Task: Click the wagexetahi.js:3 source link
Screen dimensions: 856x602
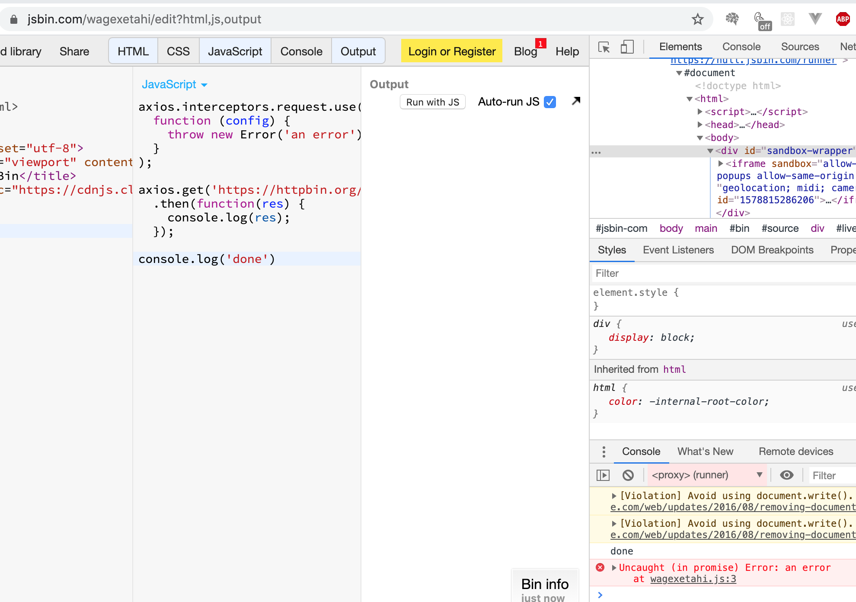Action: pyautogui.click(x=693, y=579)
